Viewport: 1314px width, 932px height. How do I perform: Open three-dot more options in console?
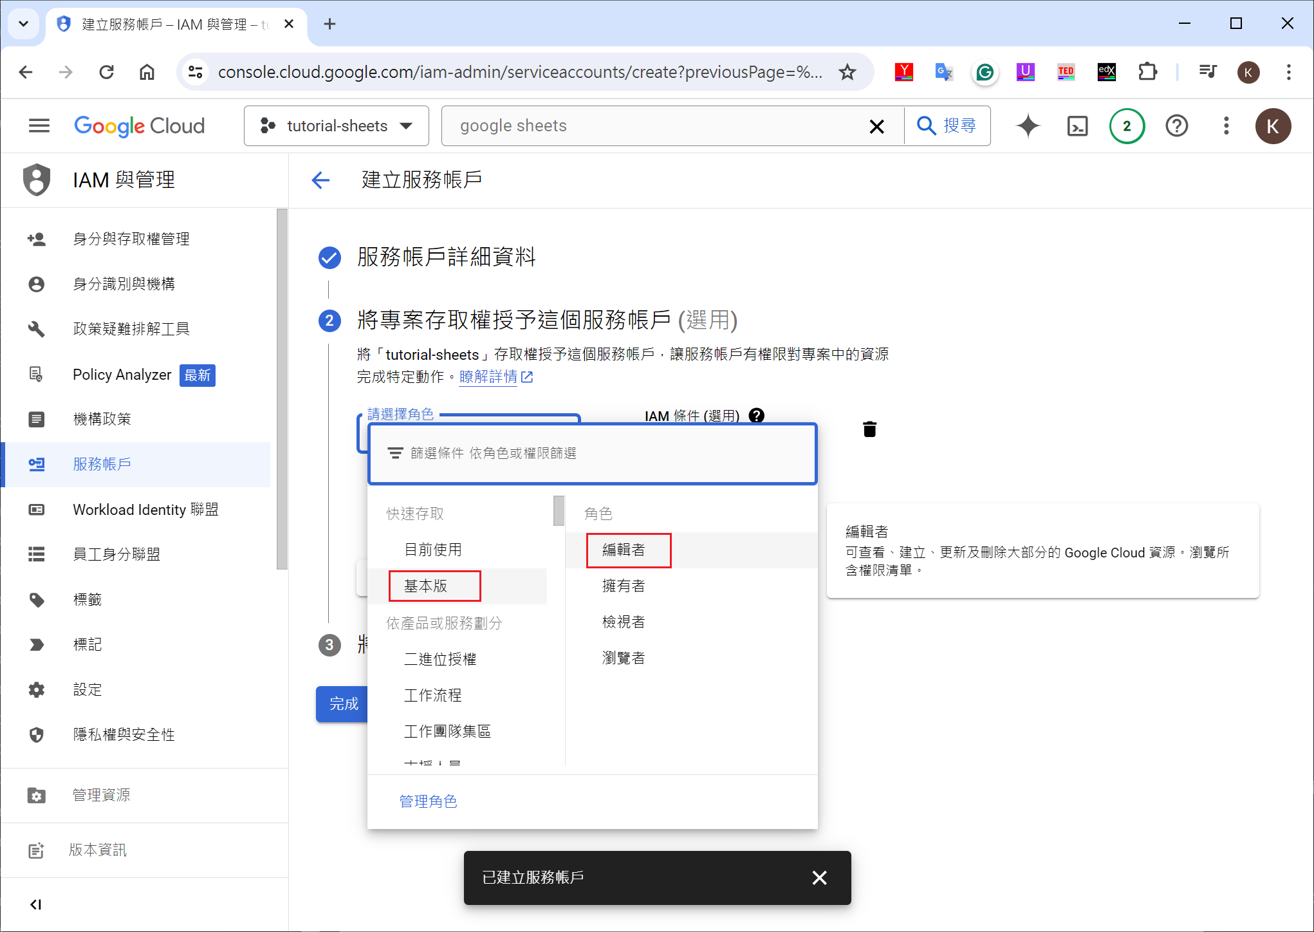pos(1226,126)
